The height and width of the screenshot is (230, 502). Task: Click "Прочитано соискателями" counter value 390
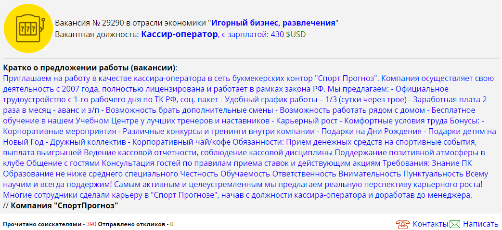click(x=91, y=224)
